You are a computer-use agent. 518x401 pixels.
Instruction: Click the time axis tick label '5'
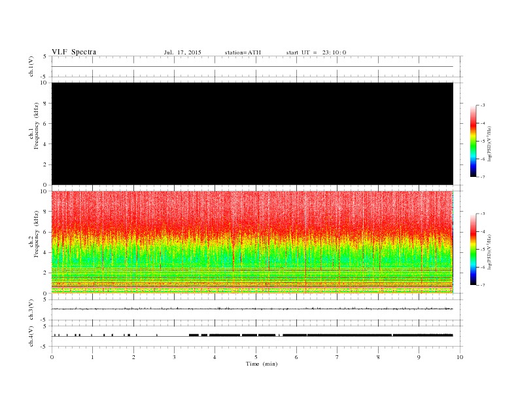click(x=256, y=357)
